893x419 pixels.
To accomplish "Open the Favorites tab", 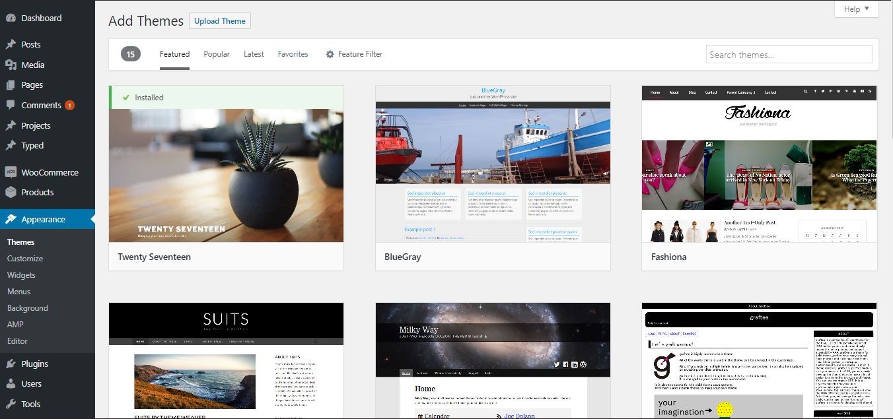I will coord(293,54).
